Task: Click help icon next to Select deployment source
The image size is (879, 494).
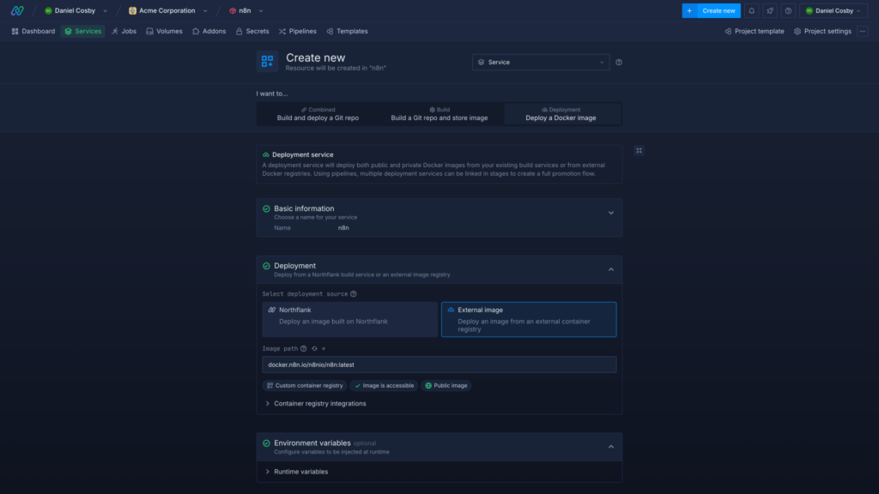Action: (354, 294)
